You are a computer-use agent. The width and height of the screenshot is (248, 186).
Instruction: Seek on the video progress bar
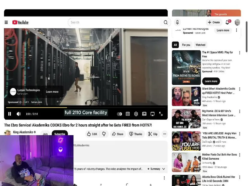[x=86, y=107]
